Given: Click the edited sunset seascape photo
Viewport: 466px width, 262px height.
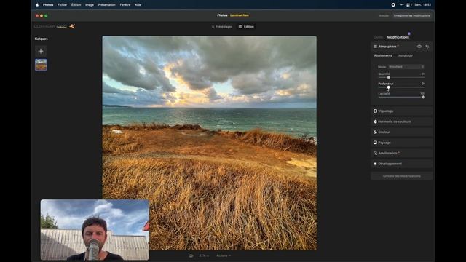Looking at the screenshot, I should tap(209, 143).
